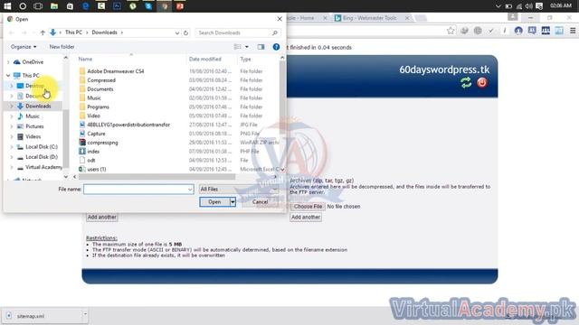The width and height of the screenshot is (579, 325).
Task: Open the red PowerPoint taskbar icon
Action: [180, 6]
